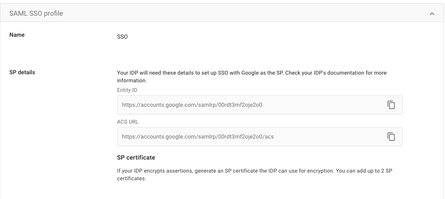Click the 'information.' line under SP details
Screen dimensions: 445x199
(132, 80)
